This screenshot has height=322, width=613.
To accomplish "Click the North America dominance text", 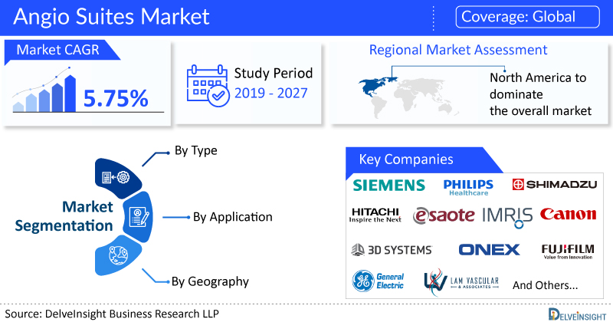I will (x=540, y=94).
